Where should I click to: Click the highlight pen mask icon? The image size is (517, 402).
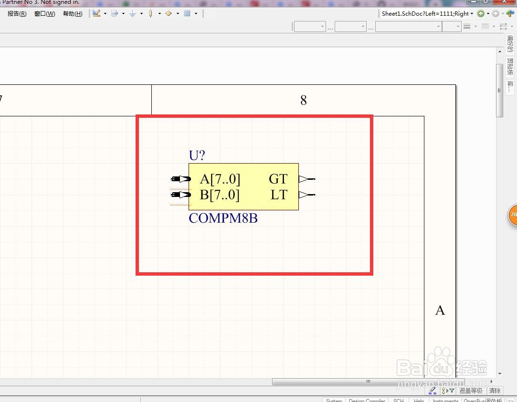[x=433, y=391]
